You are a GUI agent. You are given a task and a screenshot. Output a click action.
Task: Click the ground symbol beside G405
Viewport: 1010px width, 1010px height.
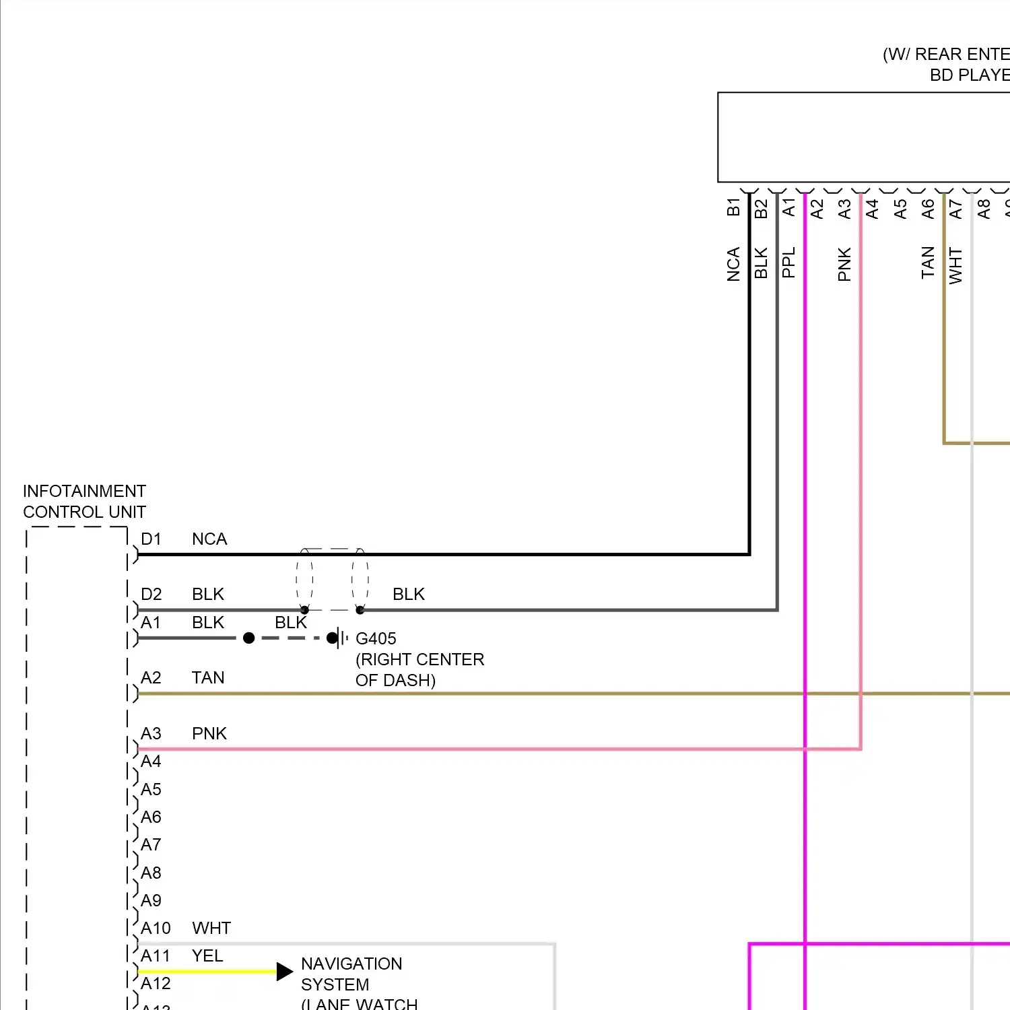click(x=341, y=638)
